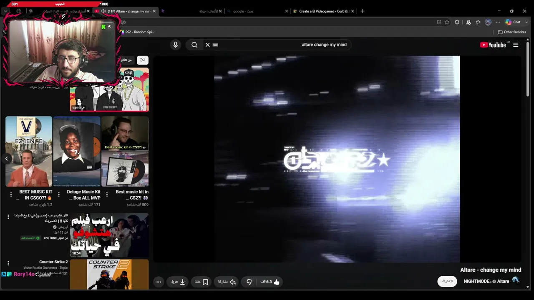Viewport: 534px width, 300px height.
Task: Open browser extensions icon
Action: [x=457, y=22]
